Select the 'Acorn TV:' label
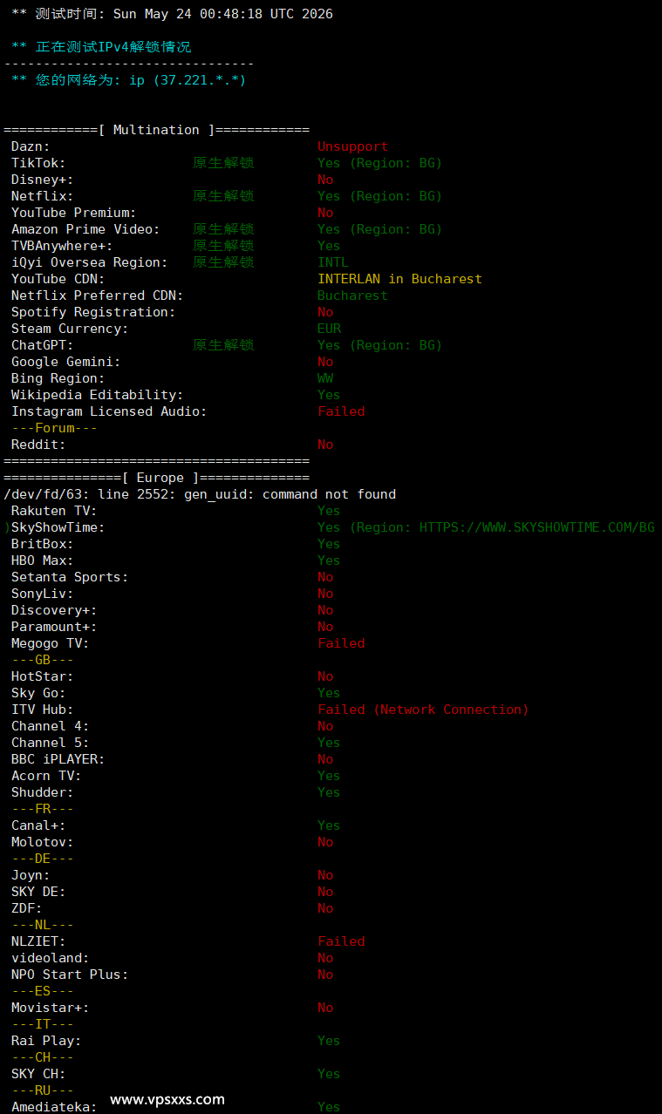 click(x=46, y=776)
